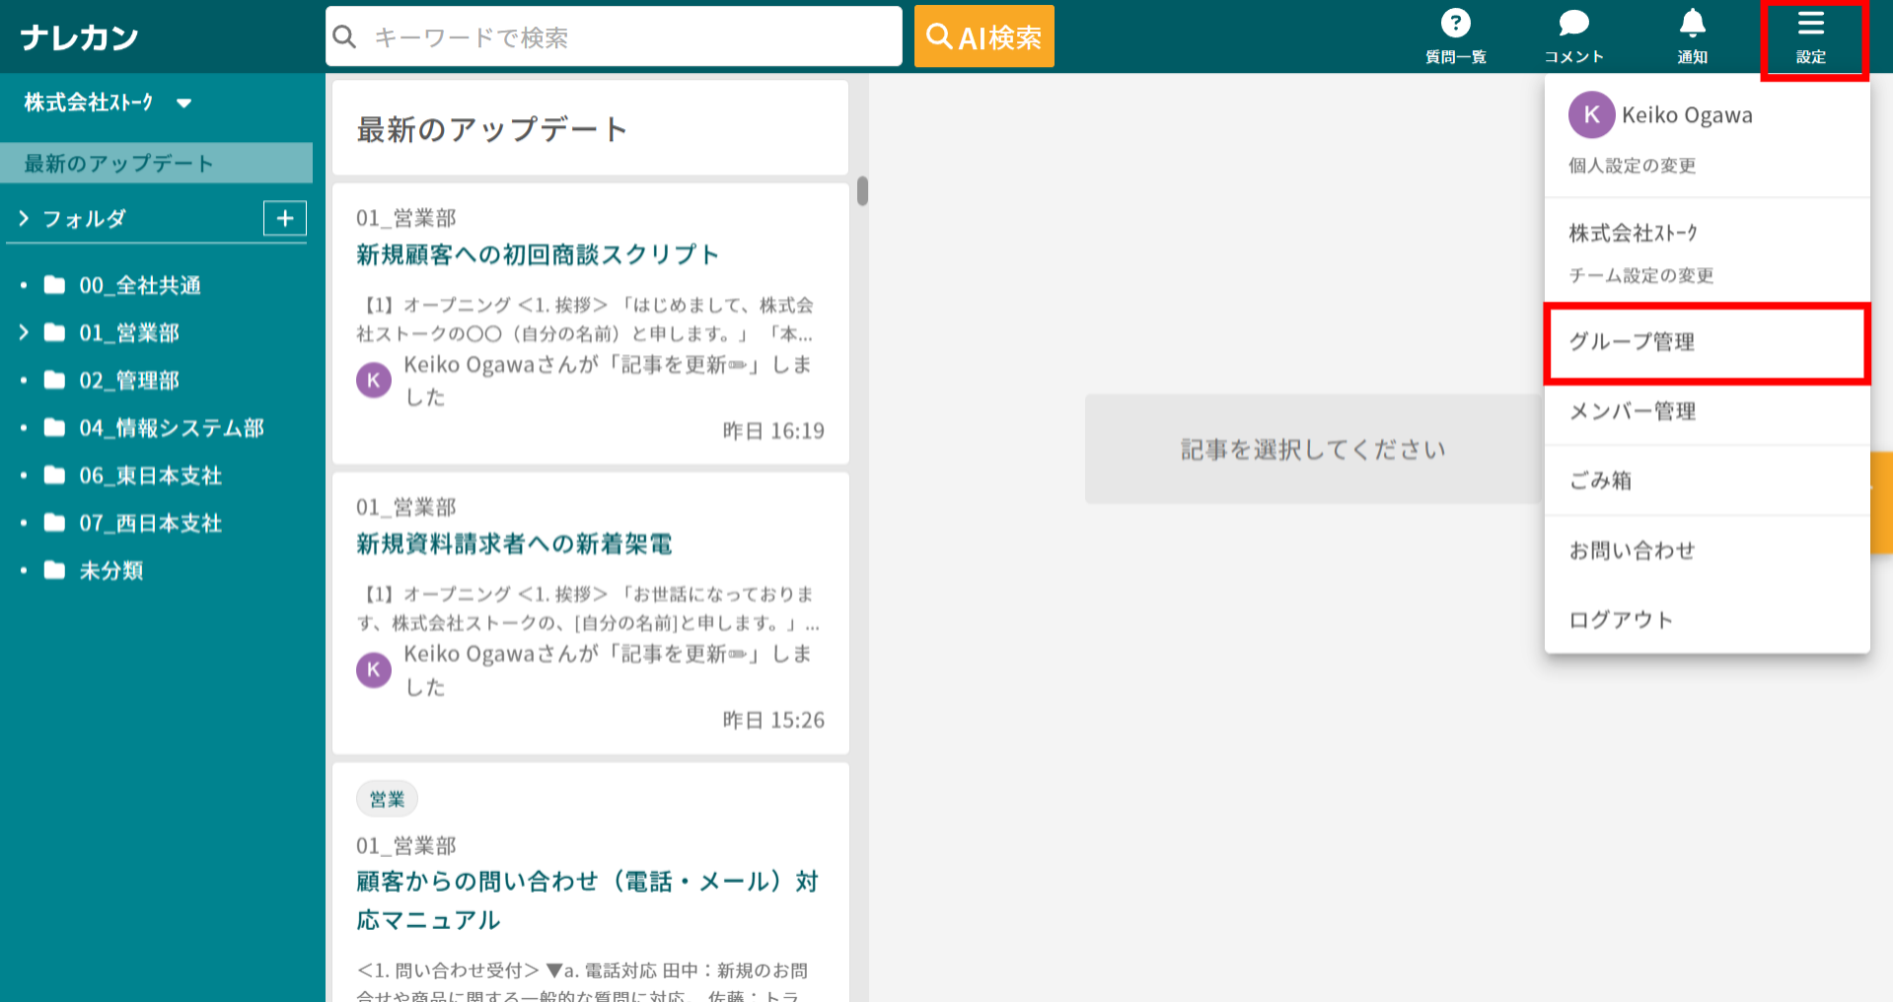Open the コメント speech bubble icon
This screenshot has width=1893, height=1002.
[1573, 24]
